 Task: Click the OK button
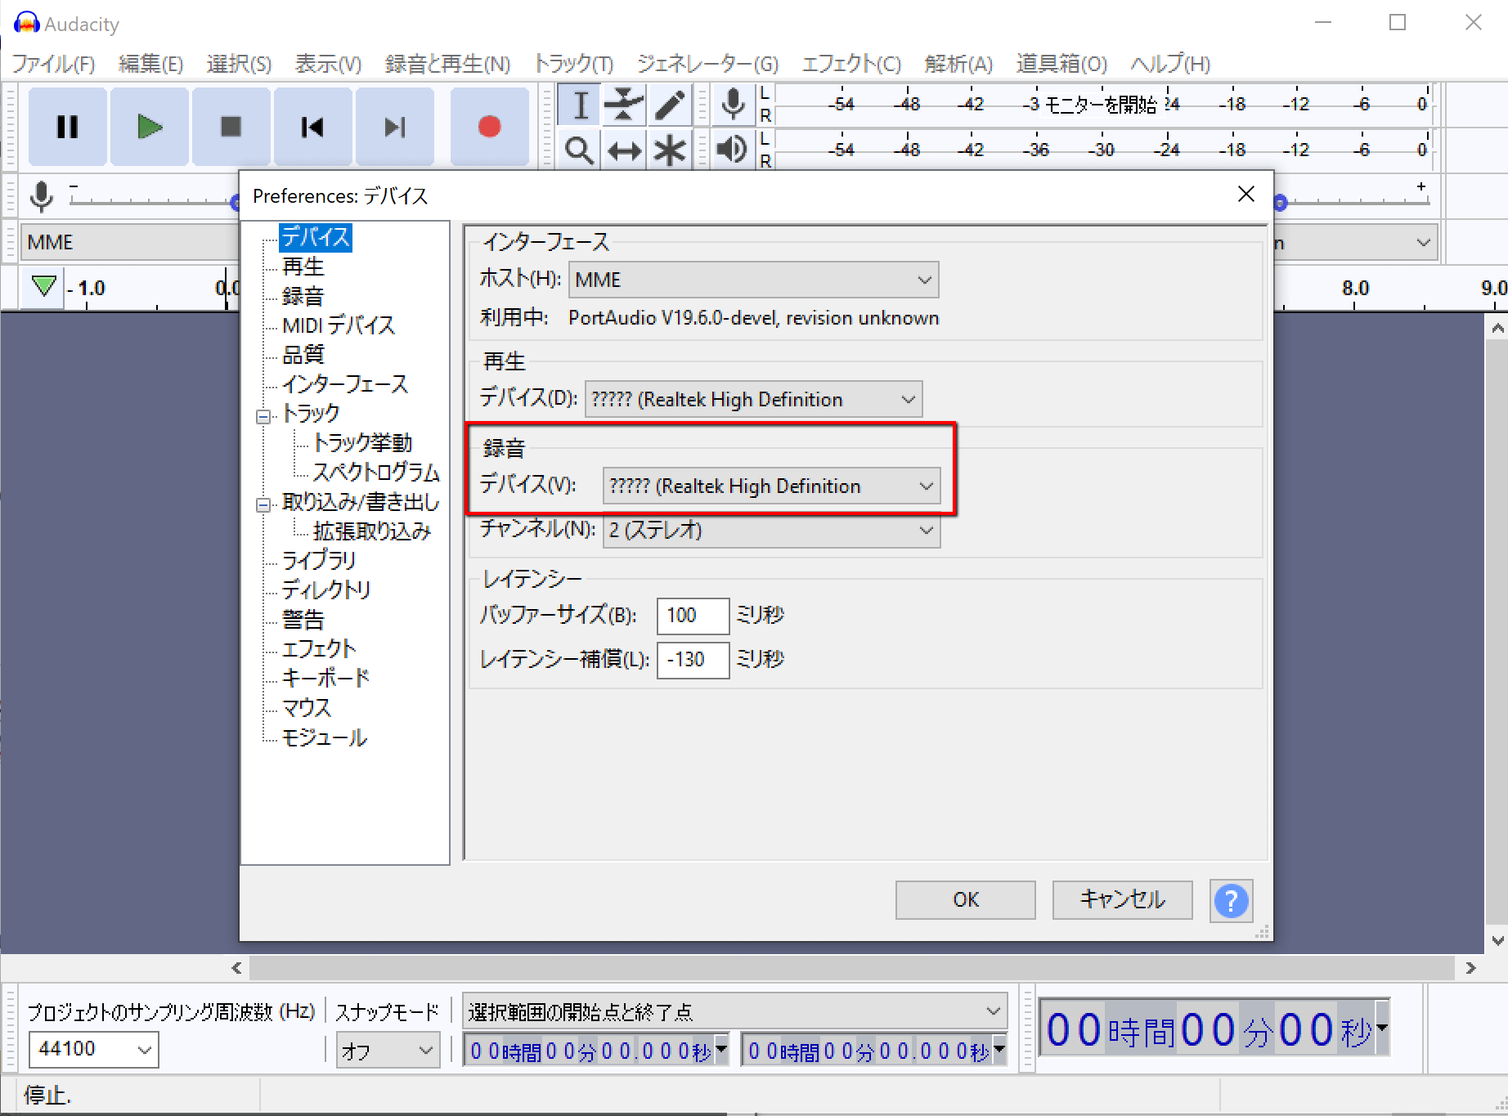(x=965, y=899)
